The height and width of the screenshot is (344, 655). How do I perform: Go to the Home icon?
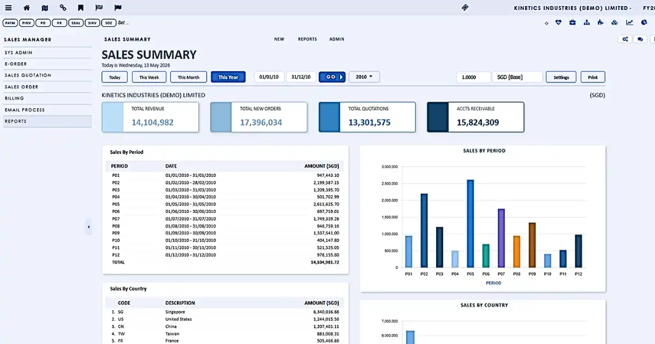[x=27, y=8]
